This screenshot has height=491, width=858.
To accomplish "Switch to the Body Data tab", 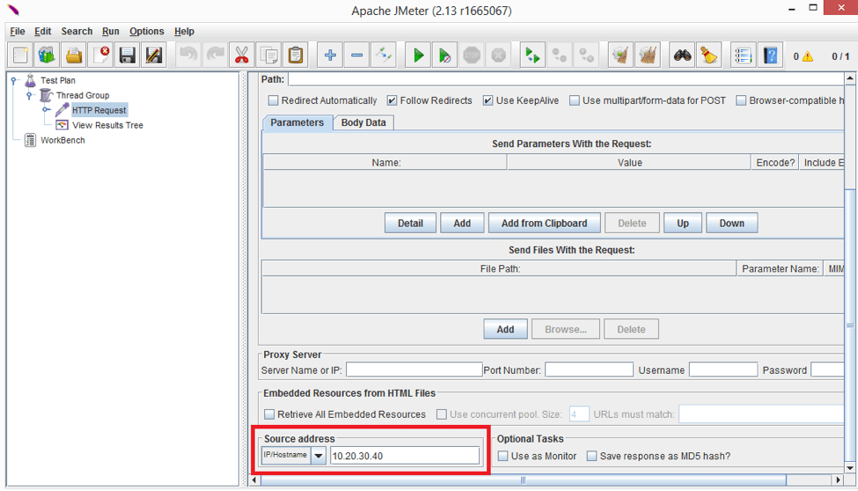I will pyautogui.click(x=363, y=122).
